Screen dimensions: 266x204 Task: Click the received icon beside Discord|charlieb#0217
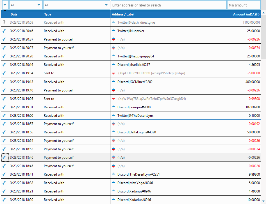114,64
